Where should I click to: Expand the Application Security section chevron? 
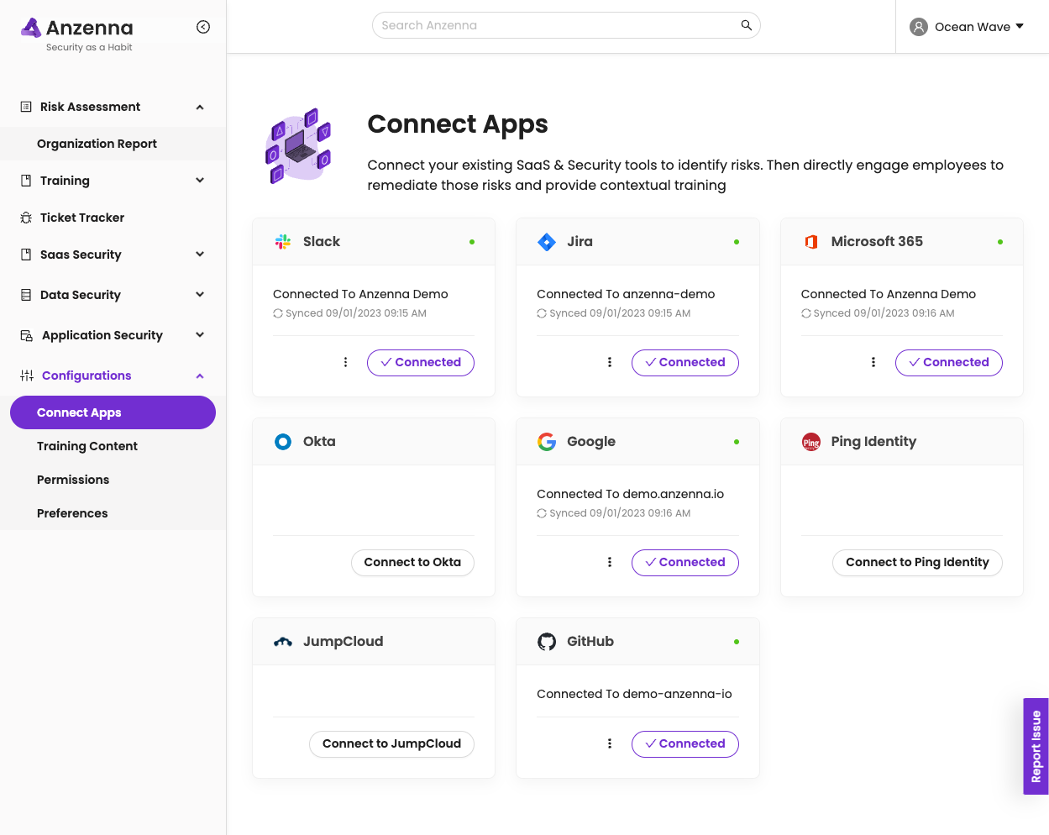[200, 335]
